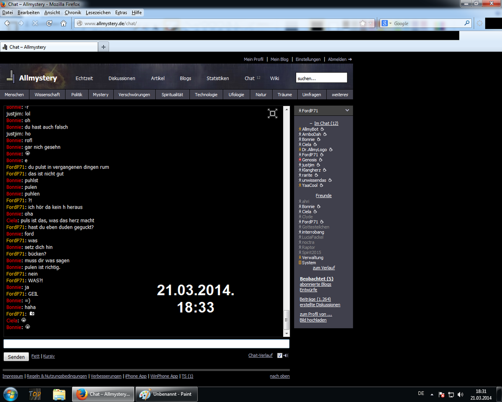Expand the FordP71 sidebar dropdown arrow
Image resolution: width=502 pixels, height=402 pixels.
tap(347, 111)
